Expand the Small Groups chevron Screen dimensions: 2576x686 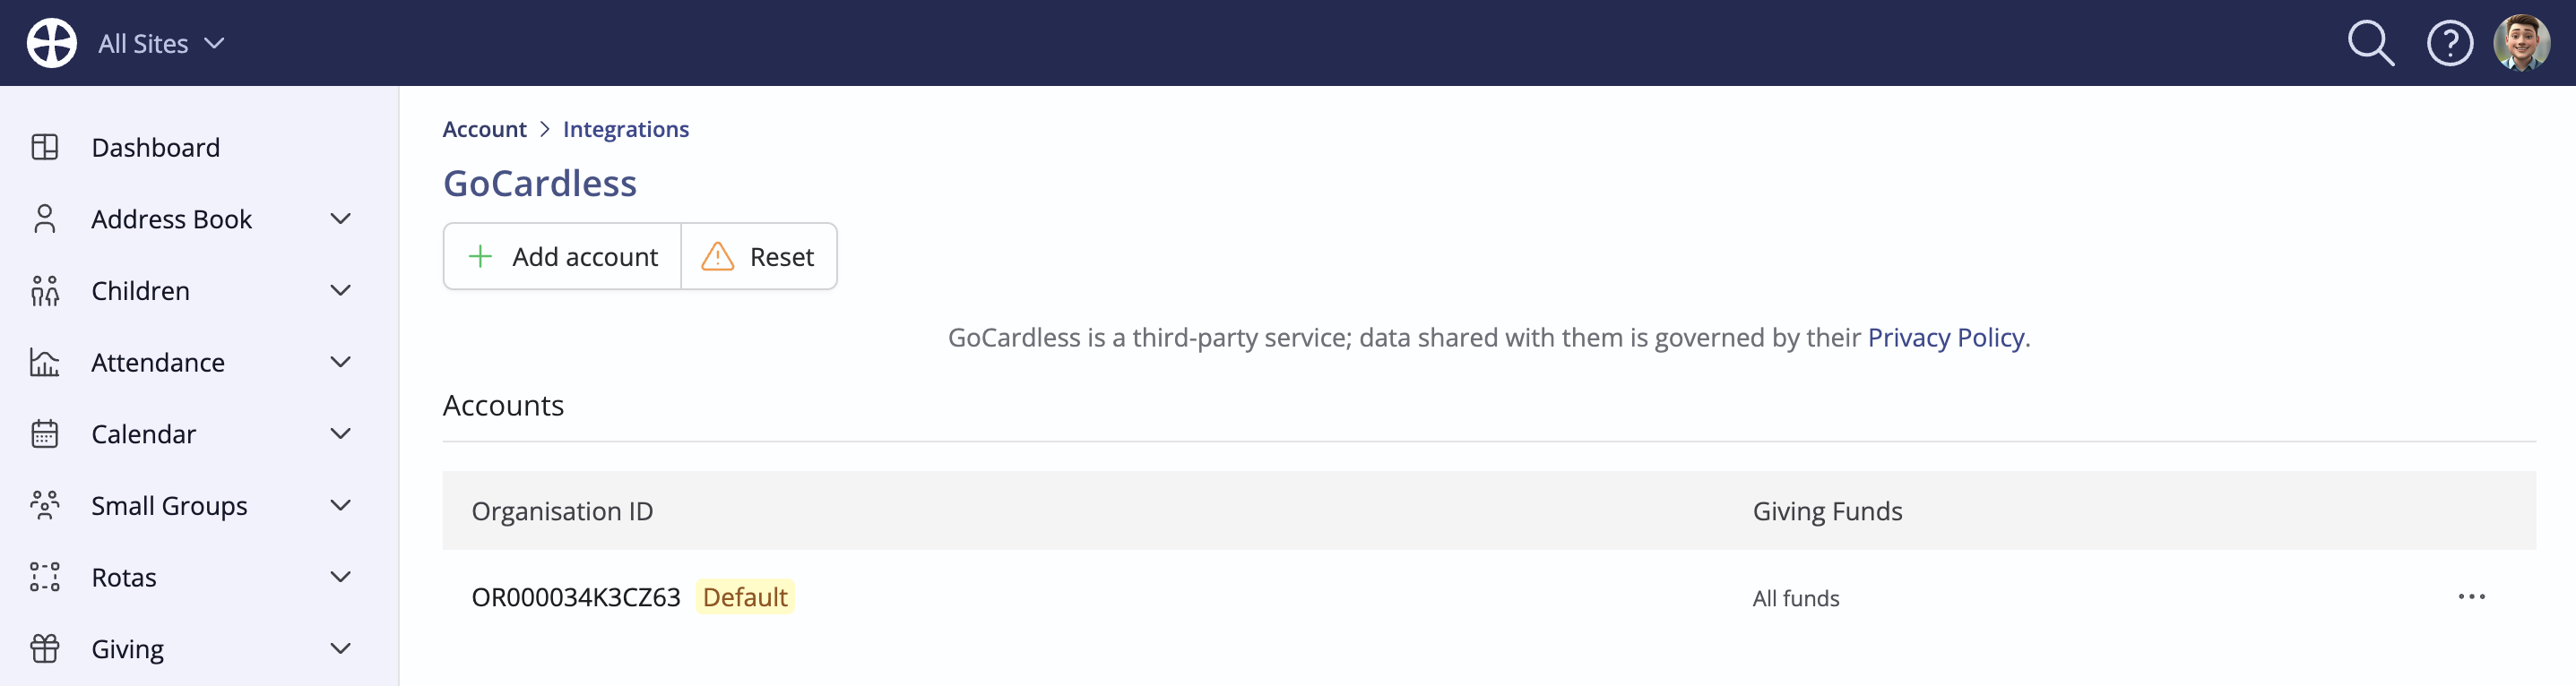pos(341,505)
